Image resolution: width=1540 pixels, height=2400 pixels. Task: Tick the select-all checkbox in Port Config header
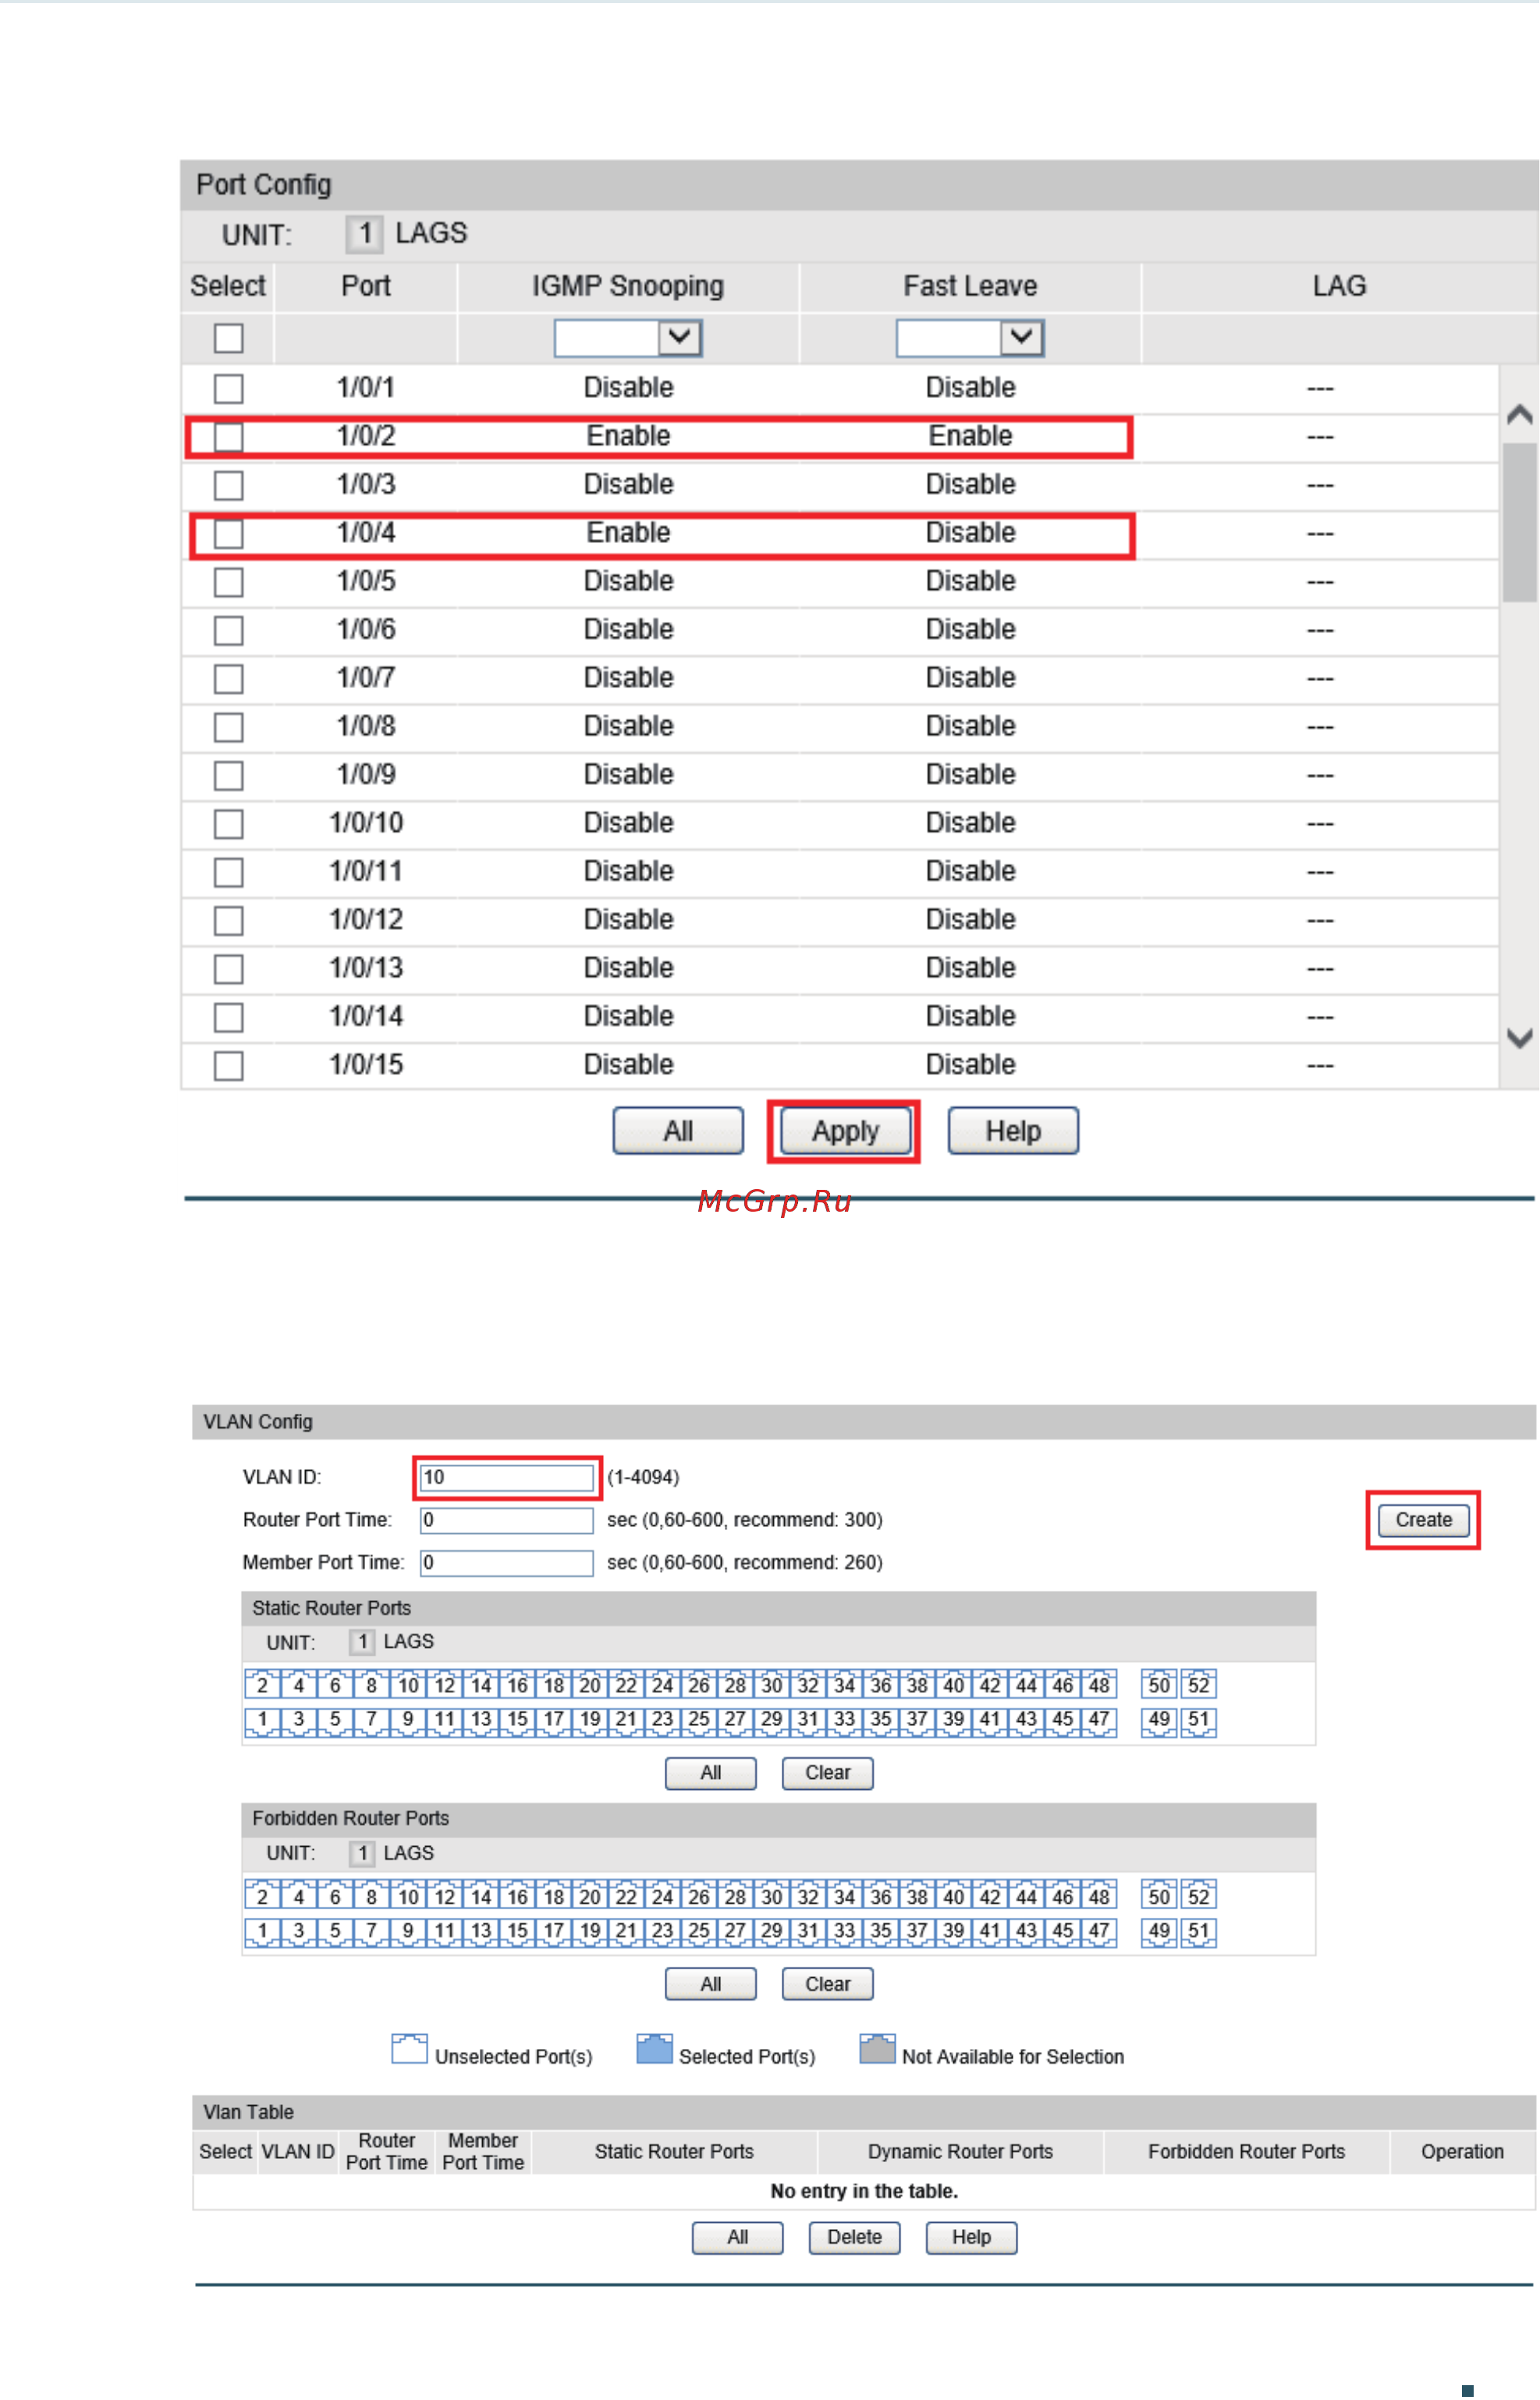tap(229, 338)
